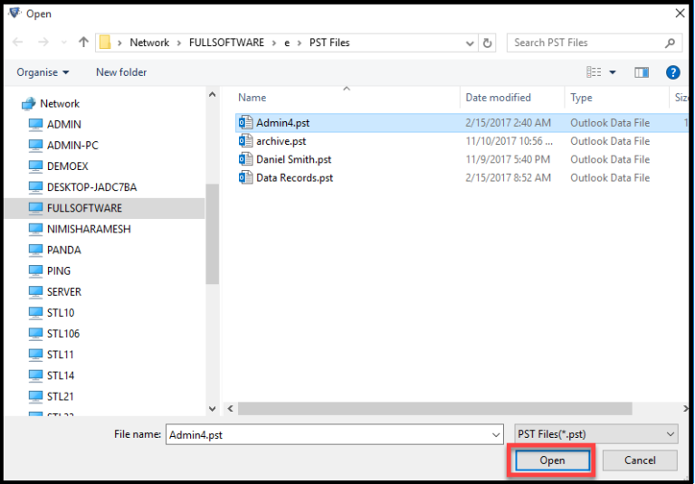Change the file view layout icon
695x484 pixels.
[594, 71]
